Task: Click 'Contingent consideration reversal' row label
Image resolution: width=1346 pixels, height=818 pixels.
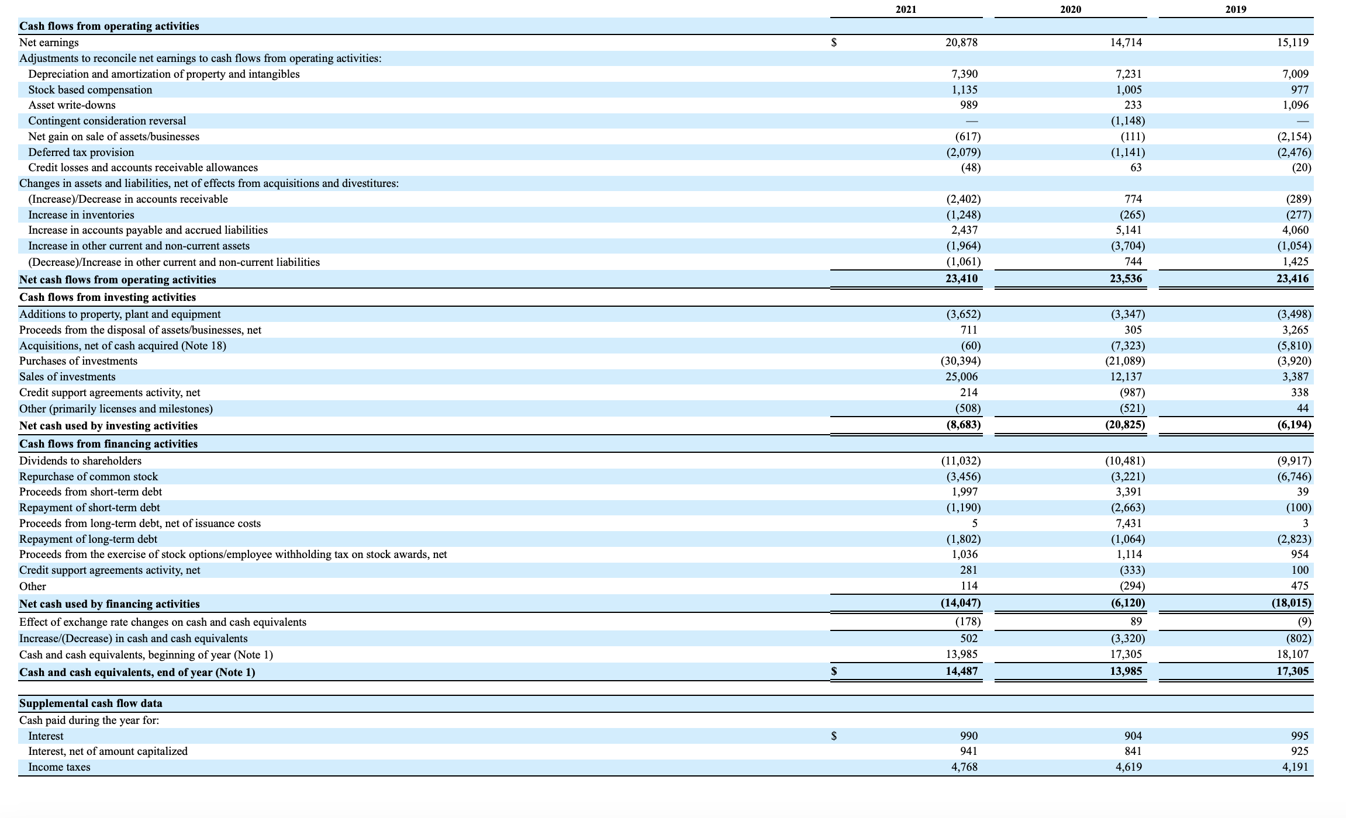Action: click(x=107, y=121)
